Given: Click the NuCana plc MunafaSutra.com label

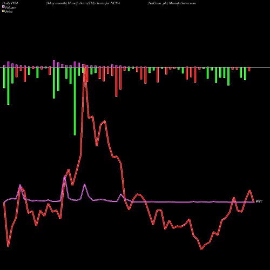Looking at the screenshot, I should pos(172,3).
